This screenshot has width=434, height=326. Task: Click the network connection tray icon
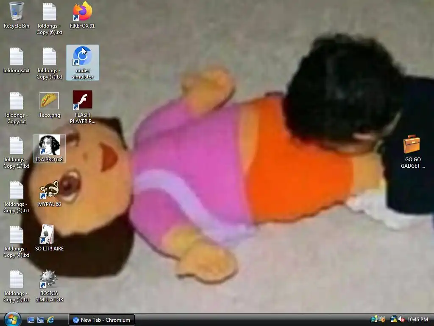pos(393,320)
